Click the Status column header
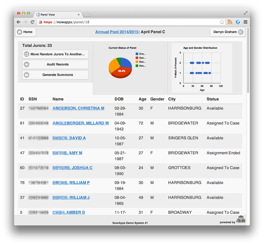This screenshot has height=245, width=264. [x=213, y=99]
